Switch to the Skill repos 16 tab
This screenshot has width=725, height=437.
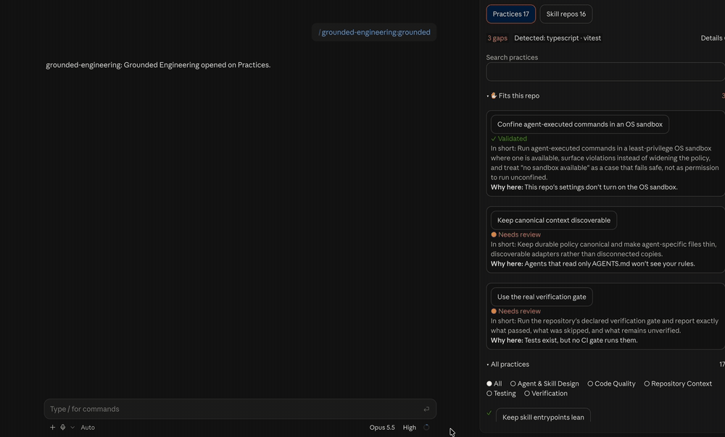[566, 14]
